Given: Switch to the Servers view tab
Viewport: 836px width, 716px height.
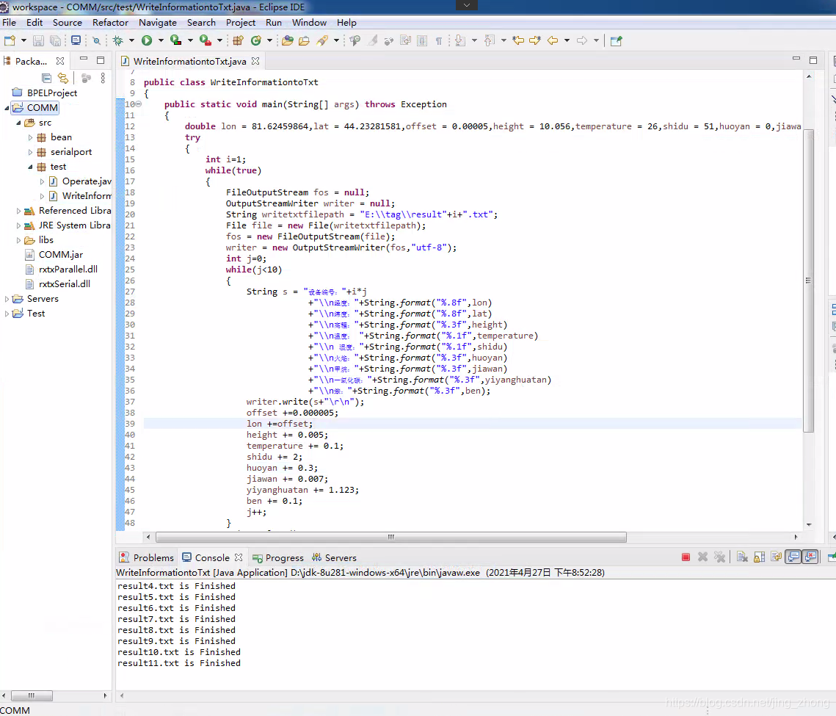Looking at the screenshot, I should click(x=334, y=557).
